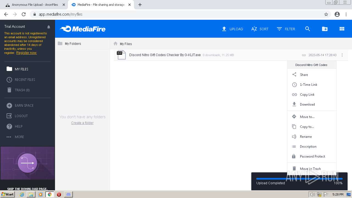Create a new folder via the folder-plus icon

[x=325, y=29]
